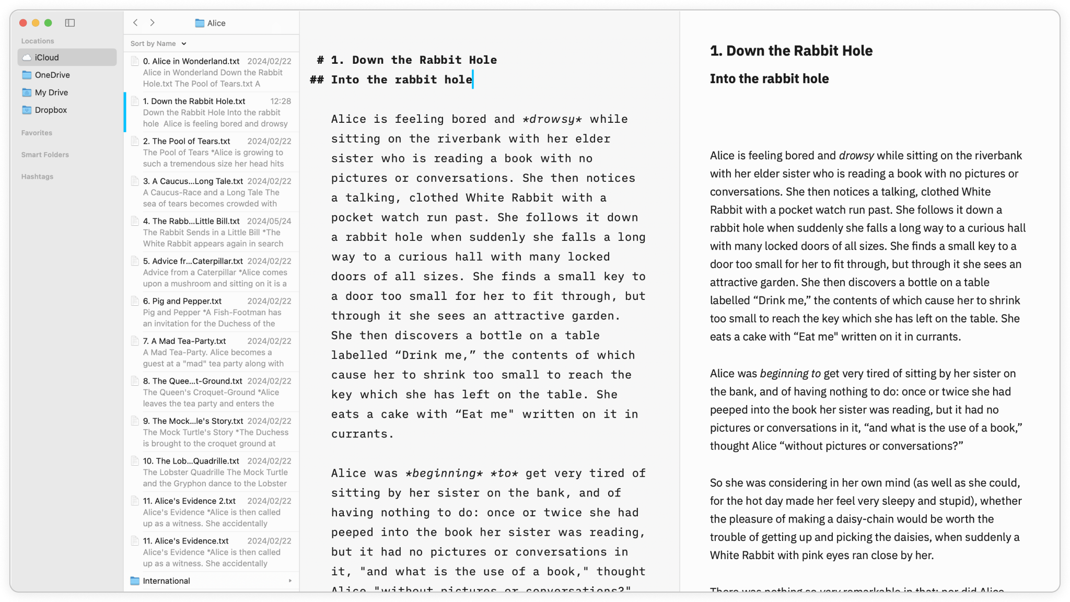Click the Locations section header
The width and height of the screenshot is (1070, 602).
pos(38,41)
